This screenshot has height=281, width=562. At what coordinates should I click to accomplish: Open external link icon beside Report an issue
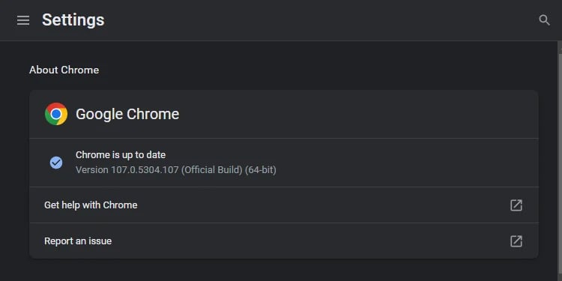pyautogui.click(x=516, y=241)
